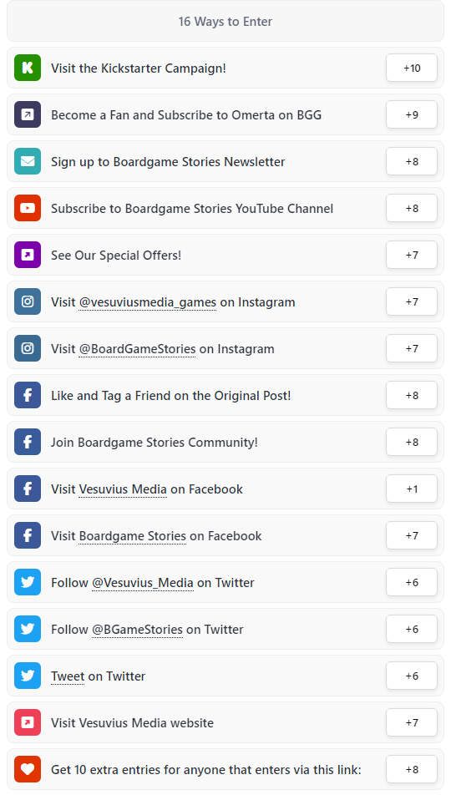Click the +1 button for Vesuvius Media Facebook
Image resolution: width=451 pixels, height=795 pixels.
click(x=412, y=489)
